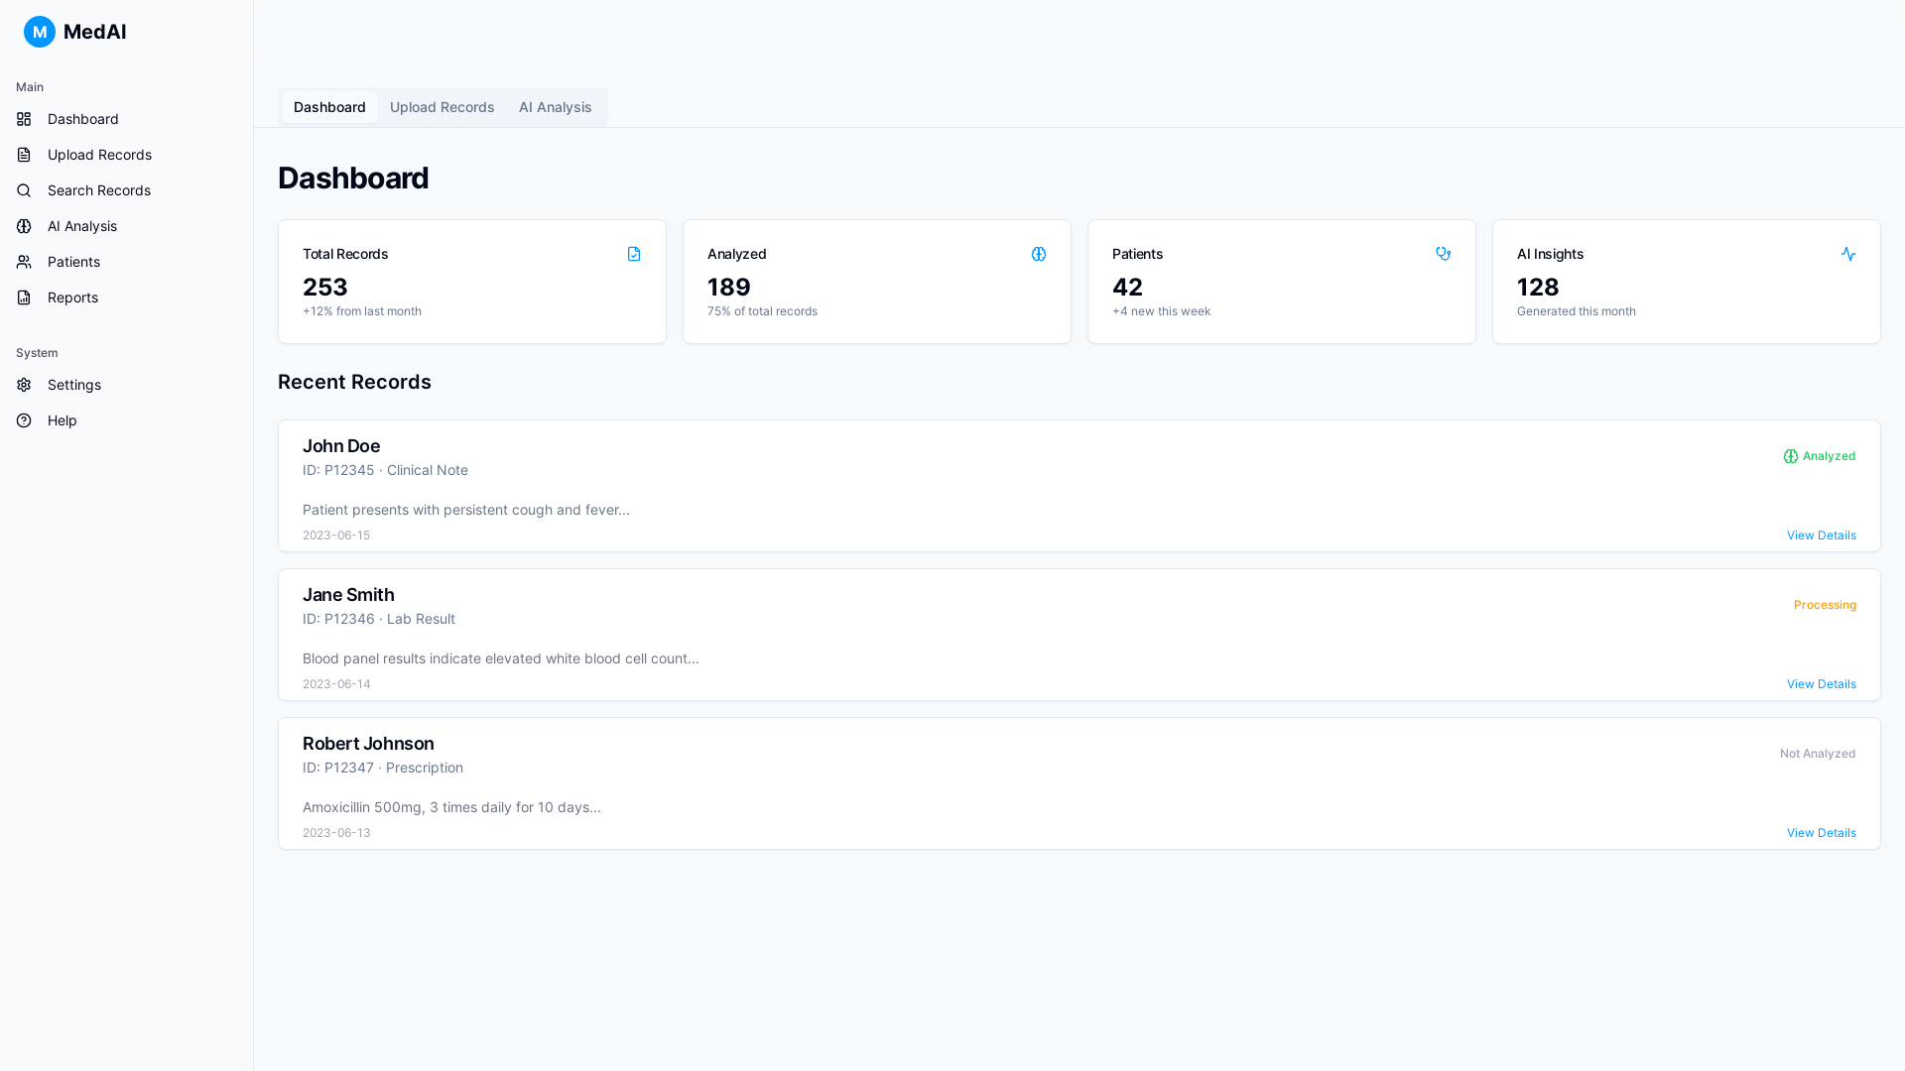Switch to the Upload Records tab
This screenshot has width=1905, height=1071.
point(443,107)
